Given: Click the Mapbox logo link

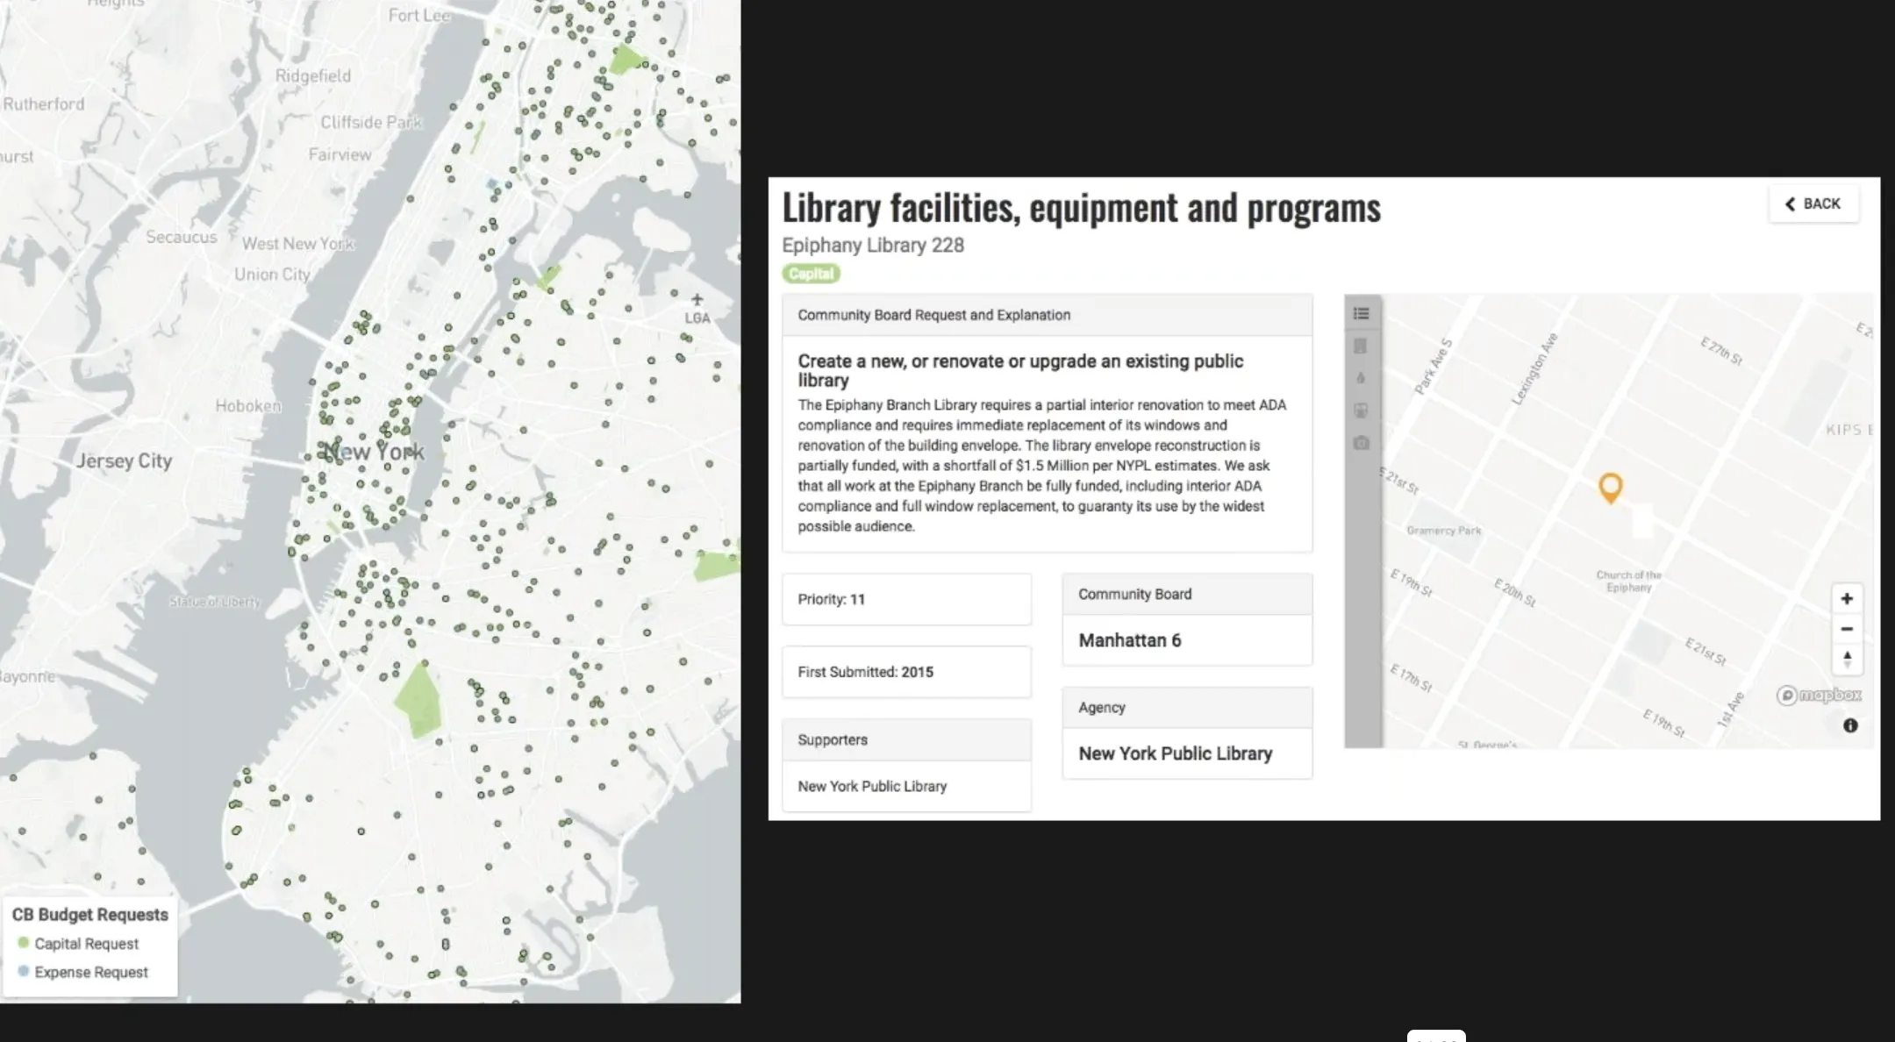Looking at the screenshot, I should click(x=1819, y=696).
